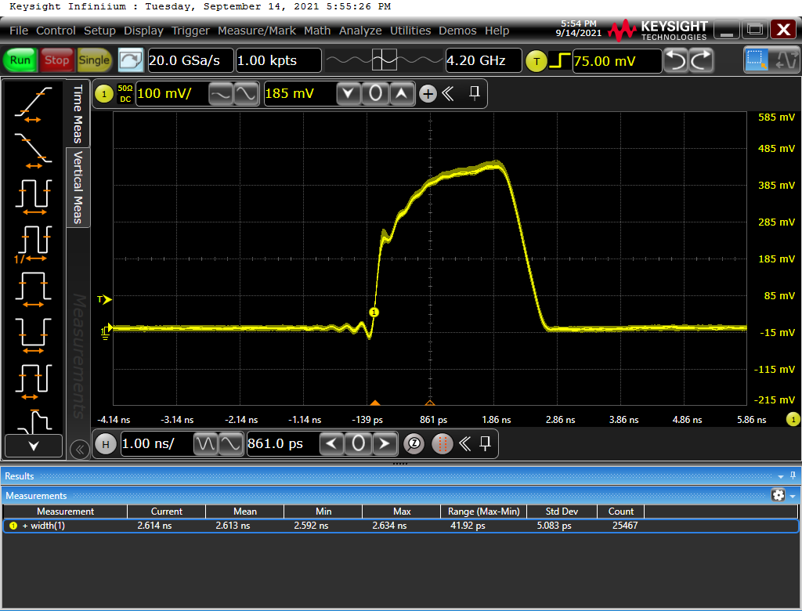
Task: Collapse the measurements sidebar panel
Action: click(x=78, y=449)
